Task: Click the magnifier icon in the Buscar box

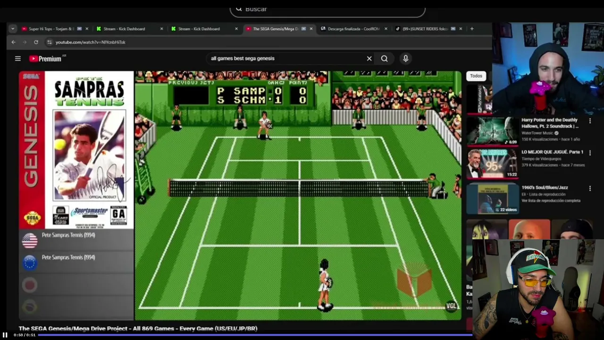Action: pyautogui.click(x=239, y=8)
